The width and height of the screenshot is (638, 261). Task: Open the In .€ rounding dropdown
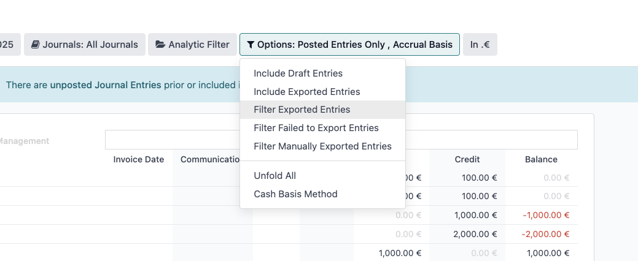(480, 45)
